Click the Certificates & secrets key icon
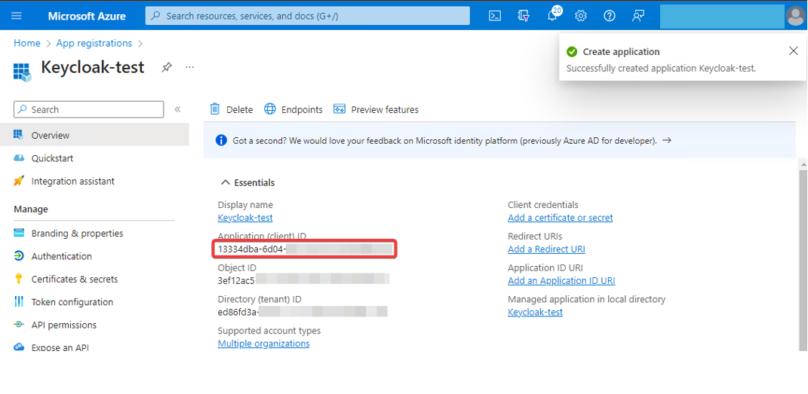This screenshot has height=394, width=808. tap(19, 279)
